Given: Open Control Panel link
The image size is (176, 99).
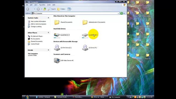Looking at the screenshot, I should point(35,44).
